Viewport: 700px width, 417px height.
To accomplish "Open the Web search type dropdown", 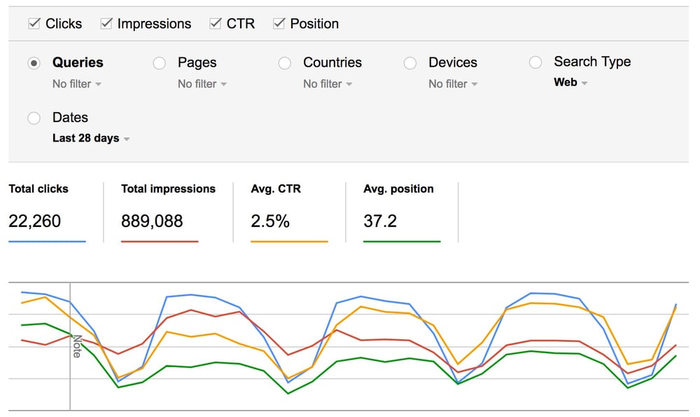I will [x=569, y=82].
